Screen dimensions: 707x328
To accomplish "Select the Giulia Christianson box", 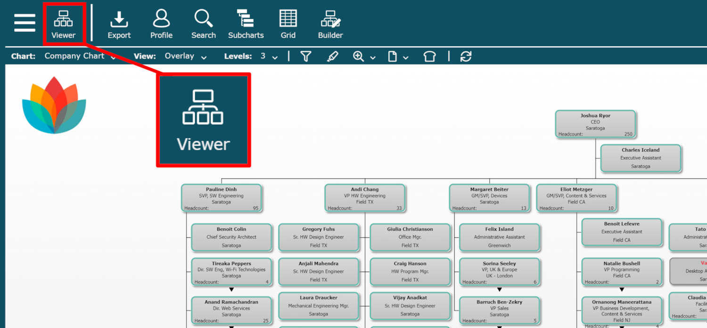I will tap(410, 237).
